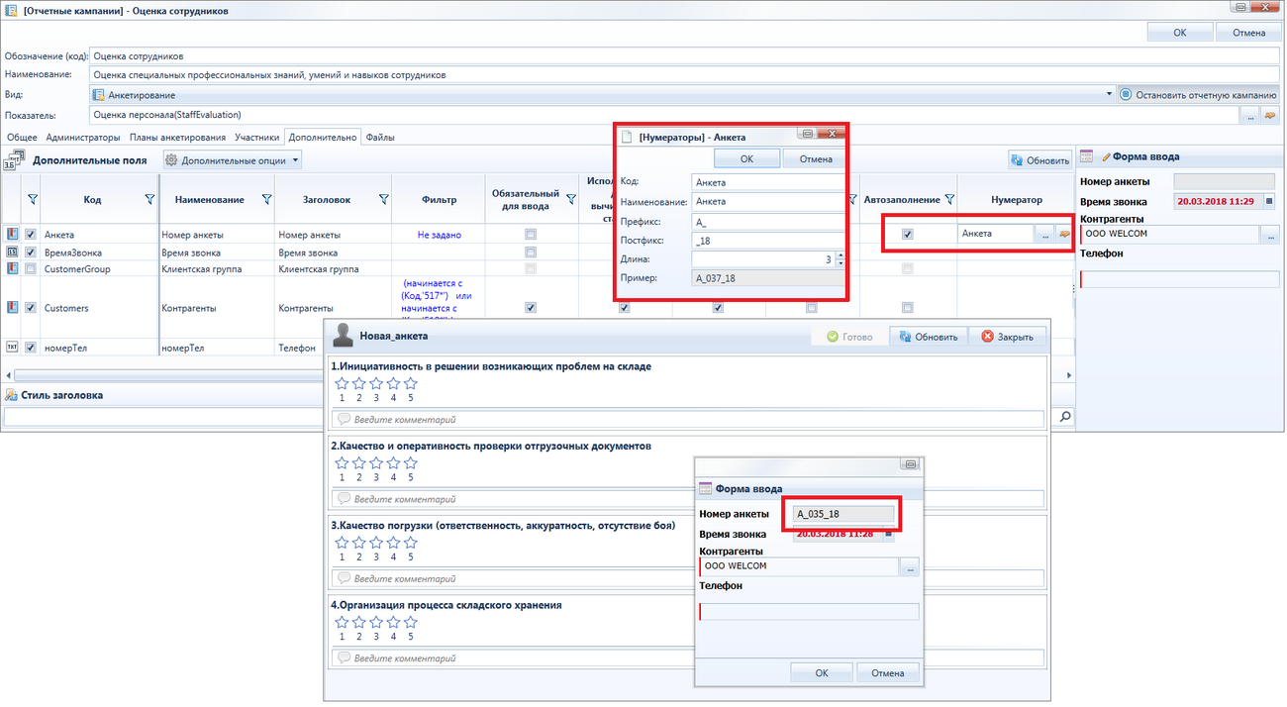Open linked Показатель via arrow icon
The height and width of the screenshot is (707, 1287).
coord(1270,115)
